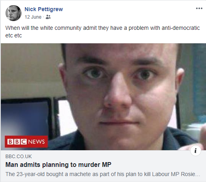Click the white "NEWS" lettering in the BBC badge
This screenshot has width=206, height=182.
36,141
